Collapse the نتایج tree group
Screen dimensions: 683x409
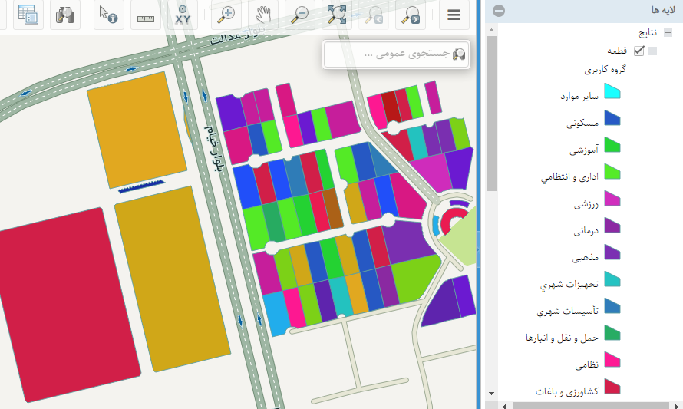(668, 33)
